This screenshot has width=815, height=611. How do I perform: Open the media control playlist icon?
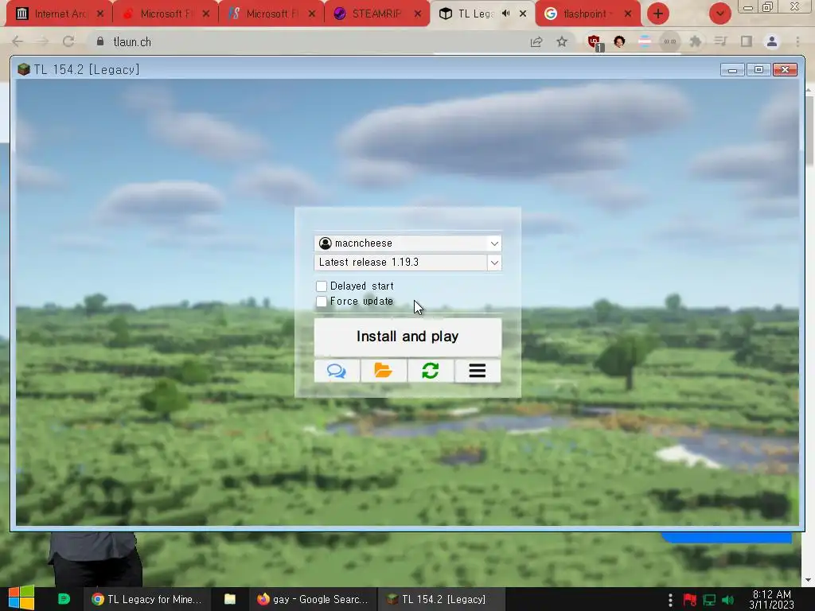click(x=720, y=41)
